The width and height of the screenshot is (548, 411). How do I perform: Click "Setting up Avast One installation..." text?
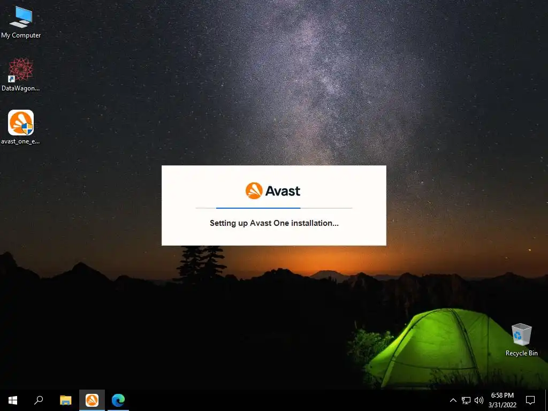274,223
